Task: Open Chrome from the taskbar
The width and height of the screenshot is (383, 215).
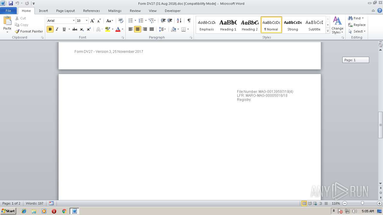Action: [64, 211]
